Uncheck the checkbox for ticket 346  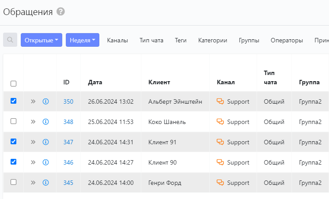coord(13,162)
